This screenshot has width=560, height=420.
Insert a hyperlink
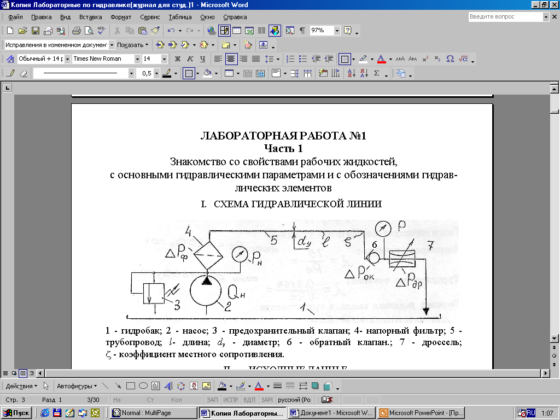tap(212, 31)
